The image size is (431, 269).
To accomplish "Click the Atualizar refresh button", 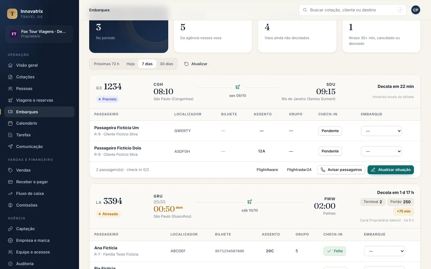I will (x=196, y=64).
